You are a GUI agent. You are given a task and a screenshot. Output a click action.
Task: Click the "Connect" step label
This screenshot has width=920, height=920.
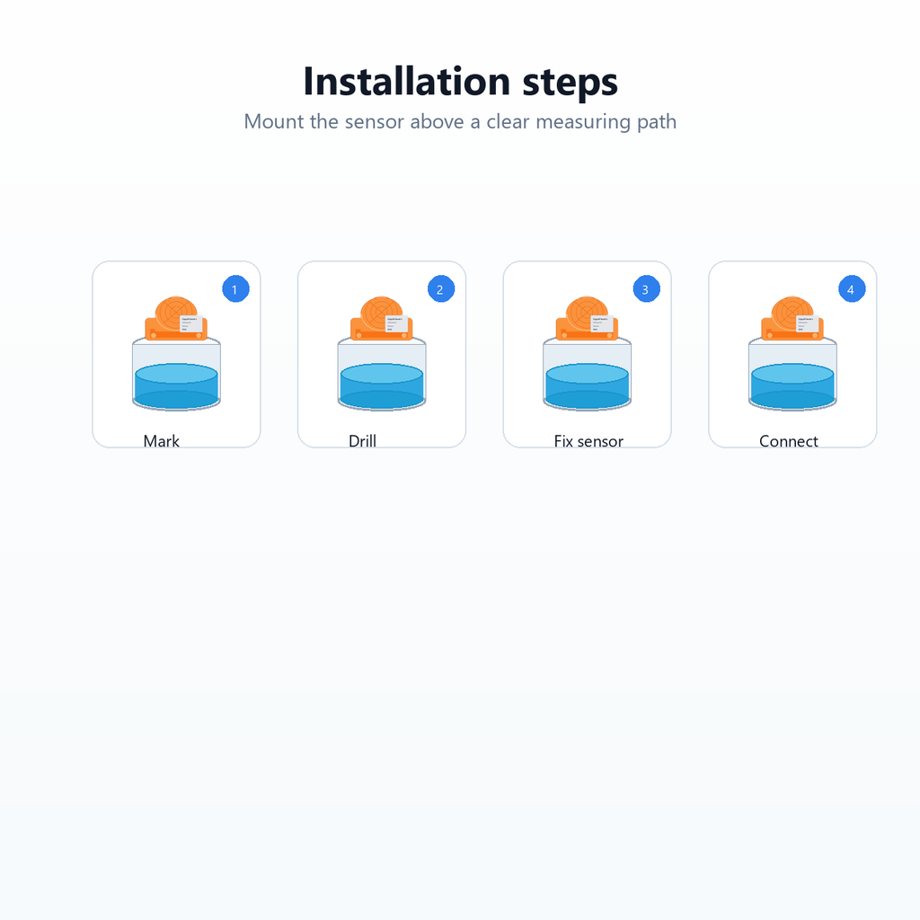[789, 441]
